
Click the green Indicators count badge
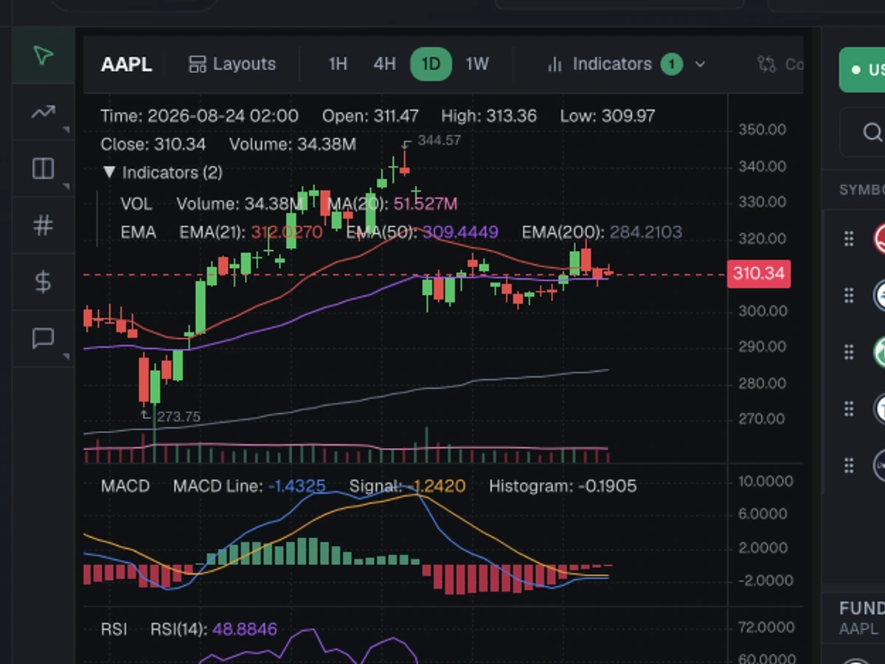(x=671, y=65)
